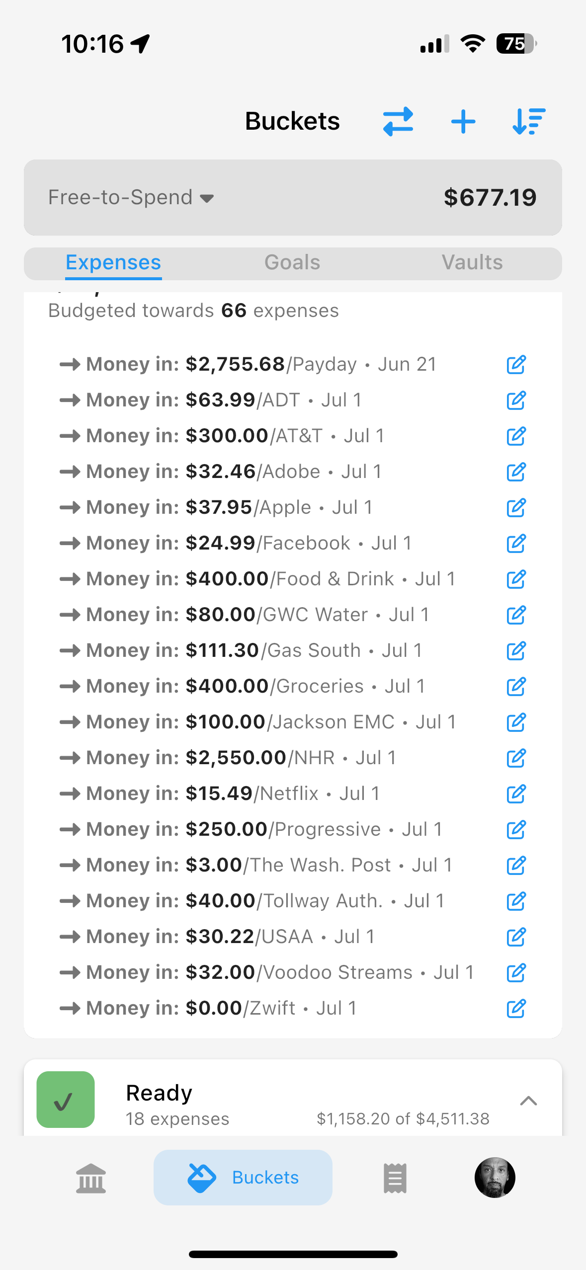Tap the green Ready checkmark box
Image resolution: width=586 pixels, height=1270 pixels.
[x=66, y=1099]
